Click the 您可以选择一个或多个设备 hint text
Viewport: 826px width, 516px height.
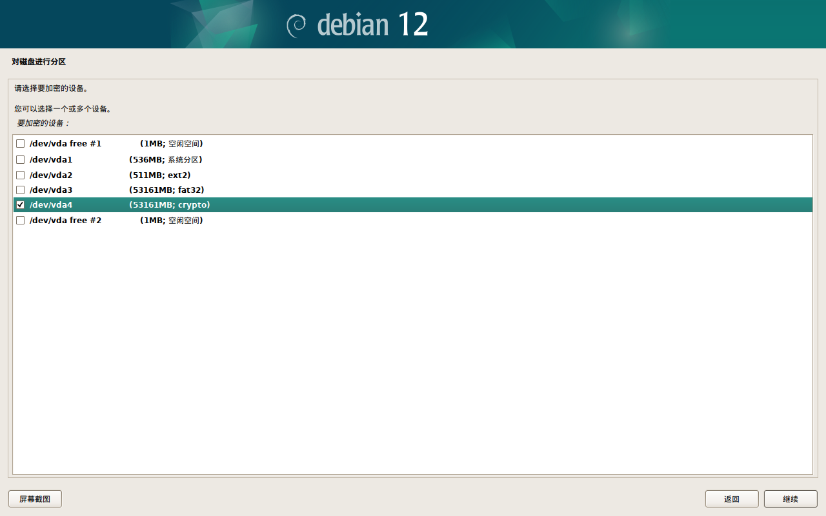tap(63, 109)
